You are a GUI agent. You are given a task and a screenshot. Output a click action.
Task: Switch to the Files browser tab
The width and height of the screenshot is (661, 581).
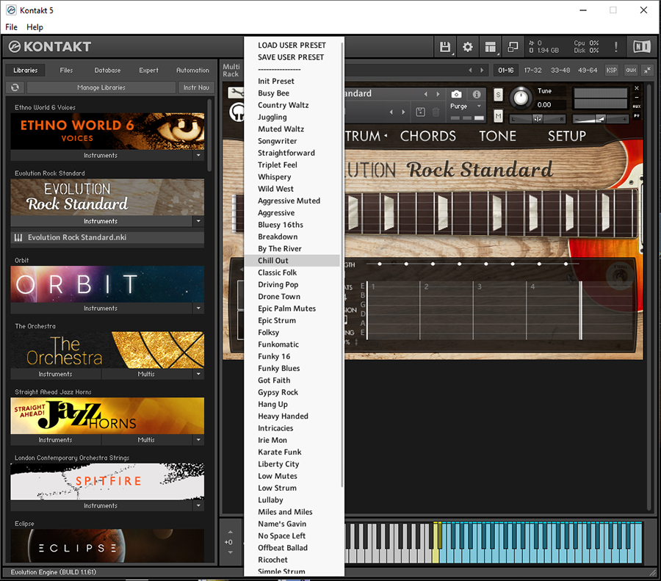pos(66,71)
